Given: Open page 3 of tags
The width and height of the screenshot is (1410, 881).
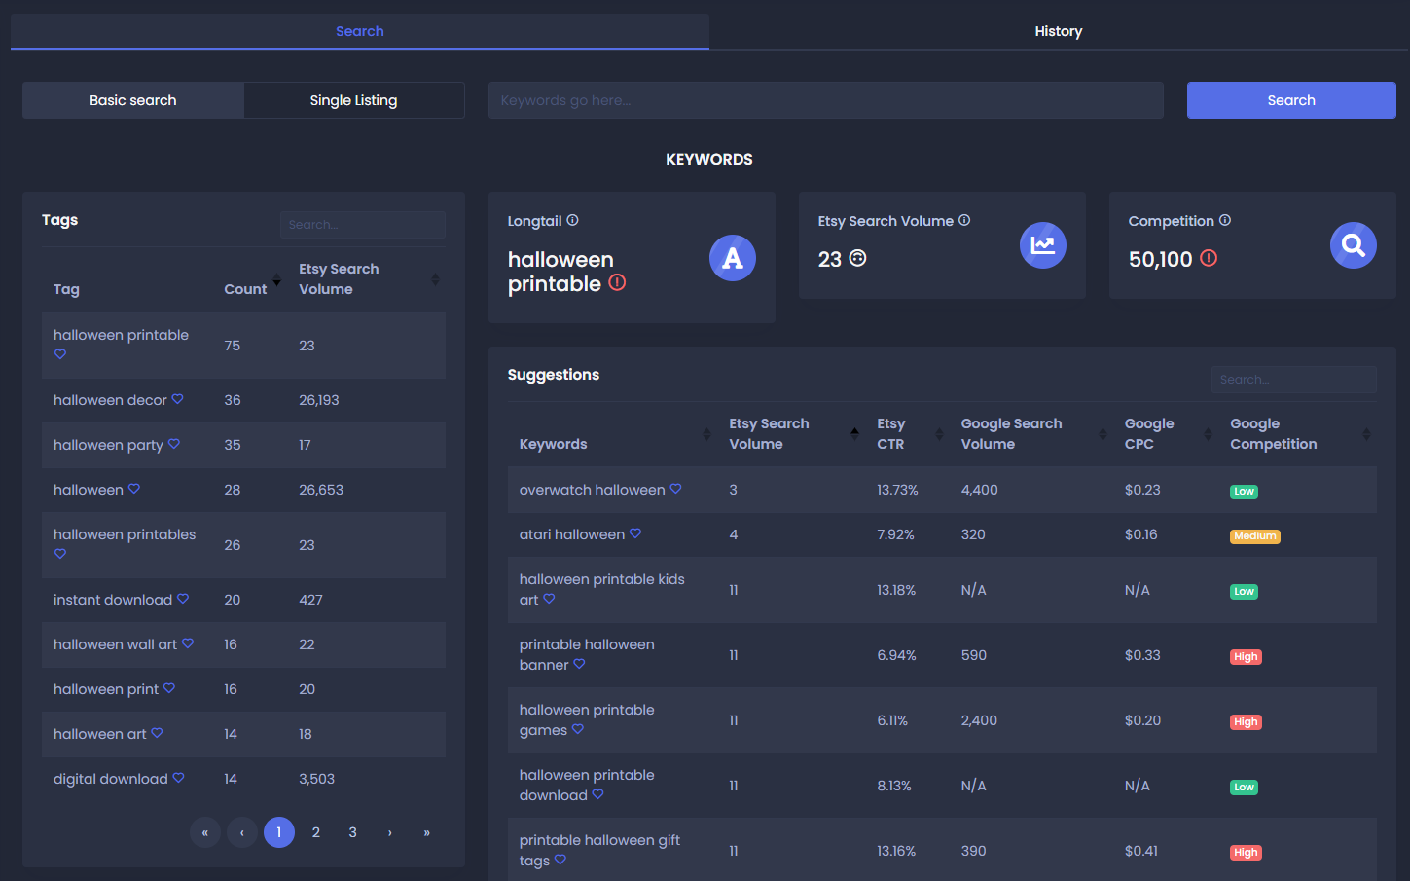Looking at the screenshot, I should [x=353, y=832].
